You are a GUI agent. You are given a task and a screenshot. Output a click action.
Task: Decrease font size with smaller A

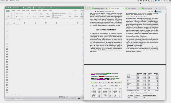(36, 14)
